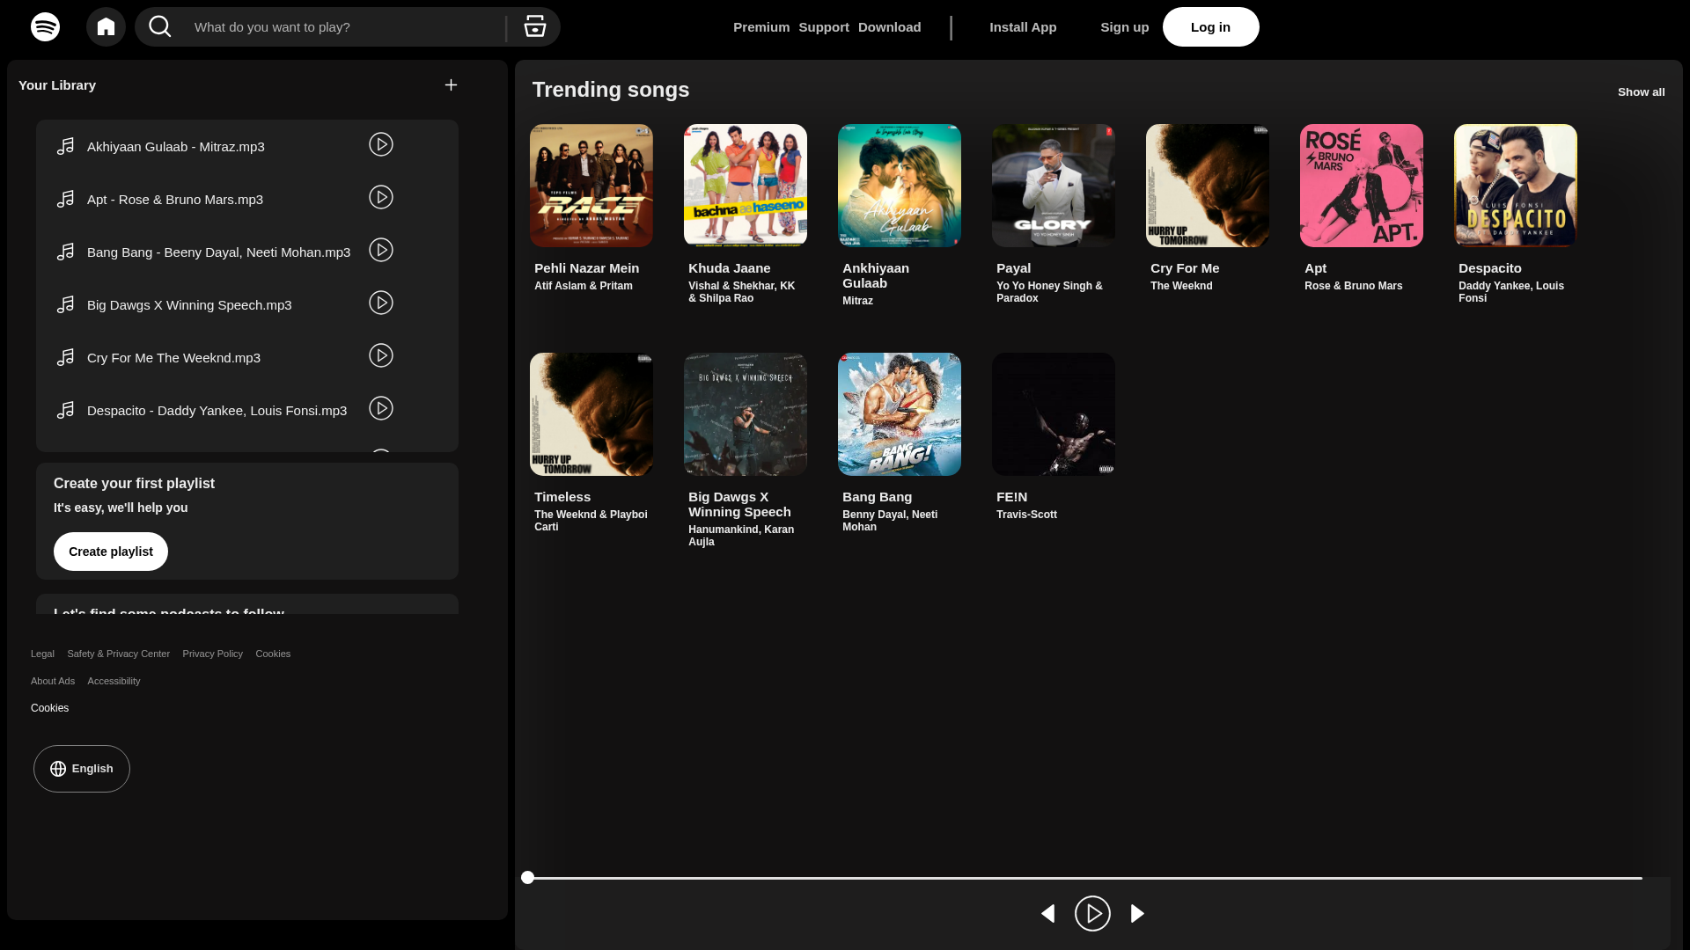Add to library with plus icon
The width and height of the screenshot is (1690, 950).
pos(451,84)
